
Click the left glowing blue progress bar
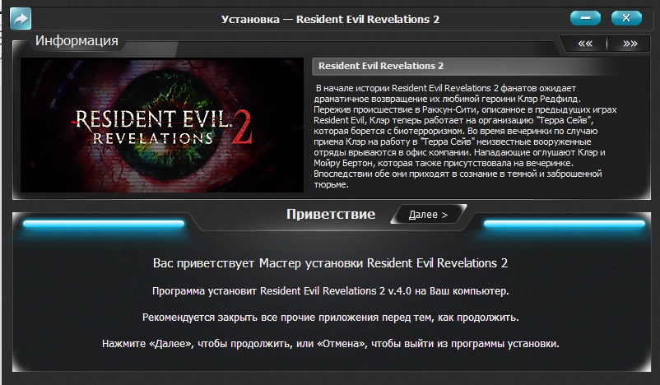(104, 224)
